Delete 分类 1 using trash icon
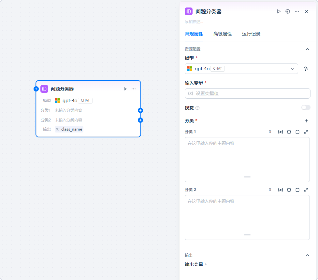Screen dimensions: 318x280 pos(289,132)
